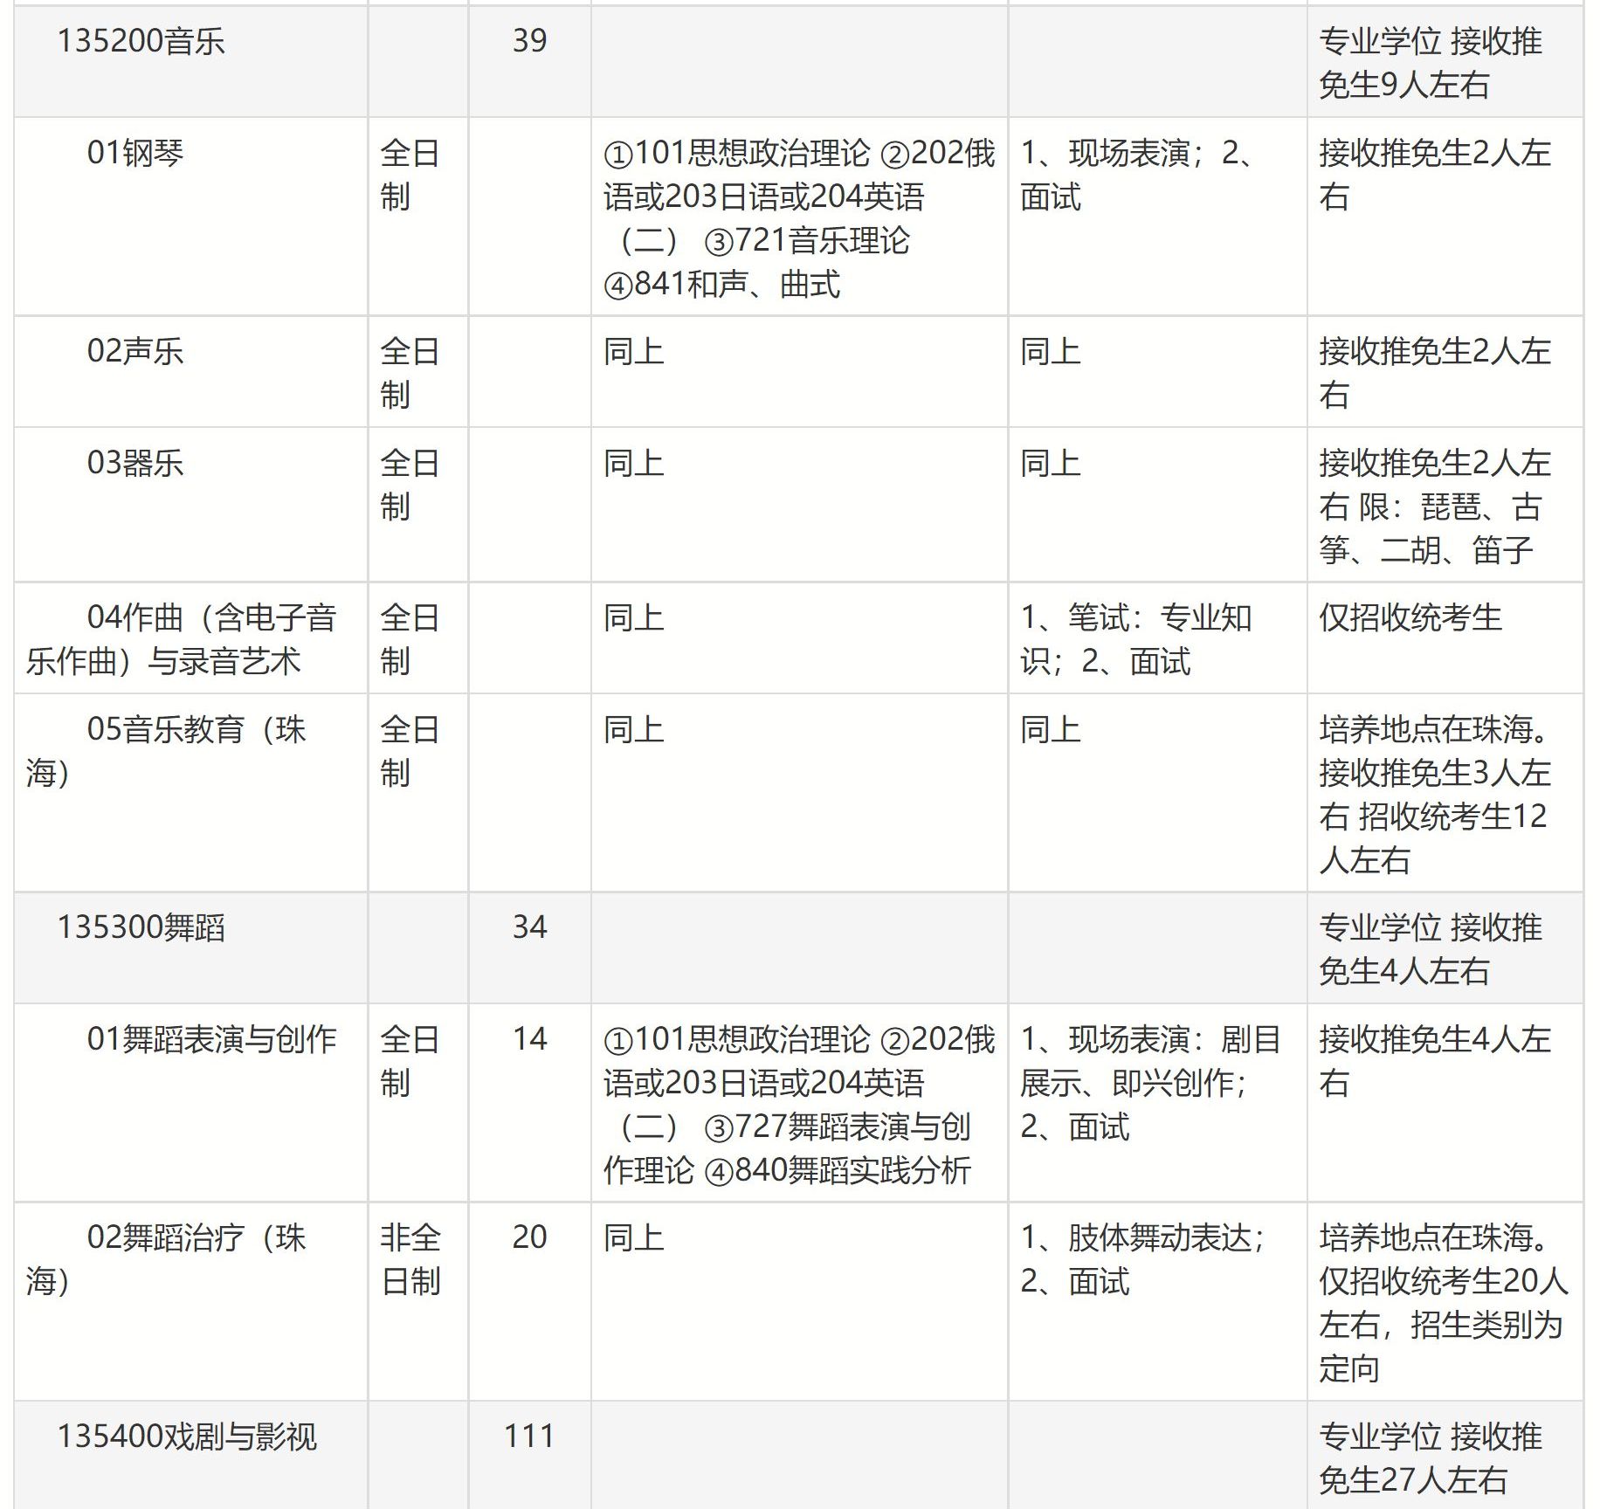The width and height of the screenshot is (1600, 1509).
Task: Click the enrollment number 20
Action: [x=529, y=1237]
